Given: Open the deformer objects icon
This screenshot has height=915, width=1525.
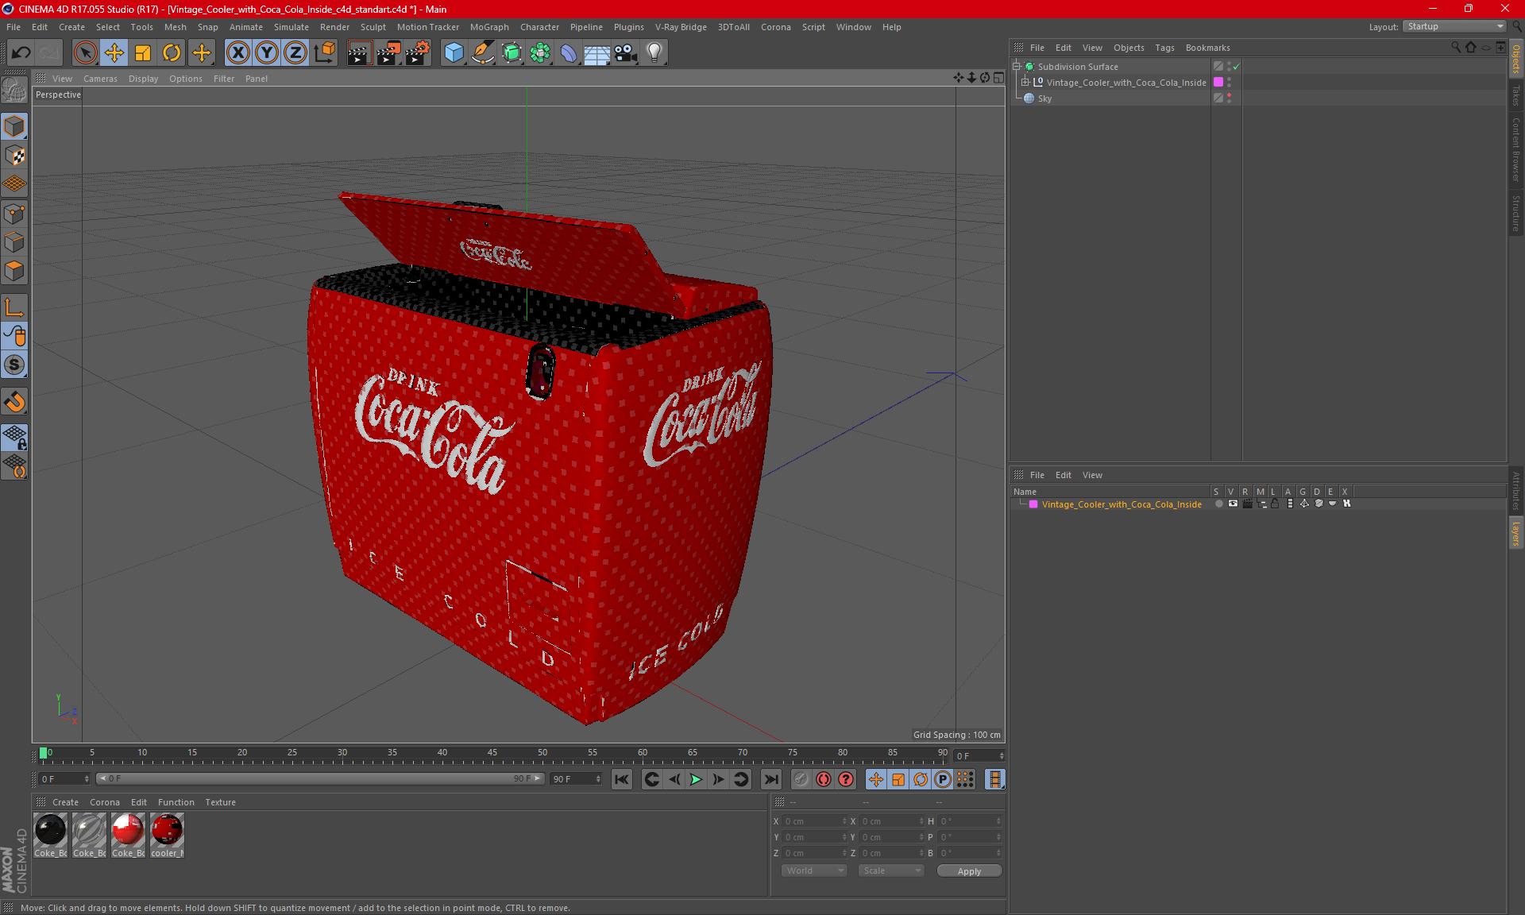Looking at the screenshot, I should 569,53.
